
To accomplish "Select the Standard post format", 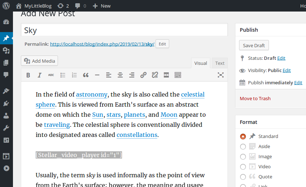I will point(243,137).
